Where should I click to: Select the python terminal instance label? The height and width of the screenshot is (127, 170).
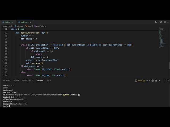[x=140, y=80]
